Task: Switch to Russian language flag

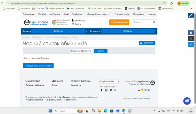Action: click(x=139, y=90)
